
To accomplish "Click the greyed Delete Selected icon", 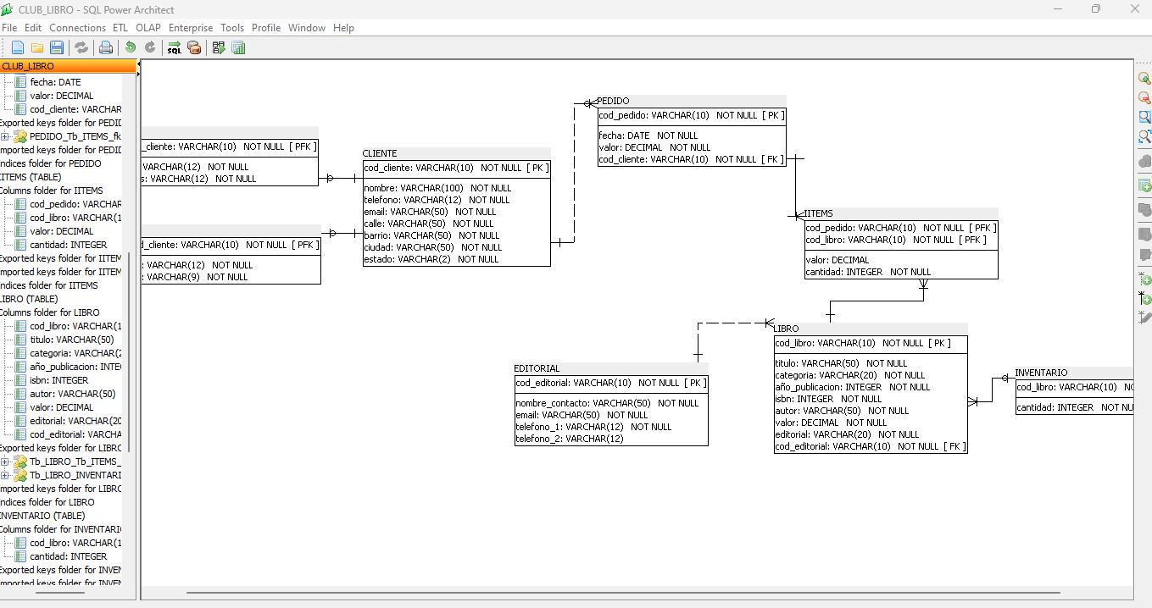I will coord(1144,161).
